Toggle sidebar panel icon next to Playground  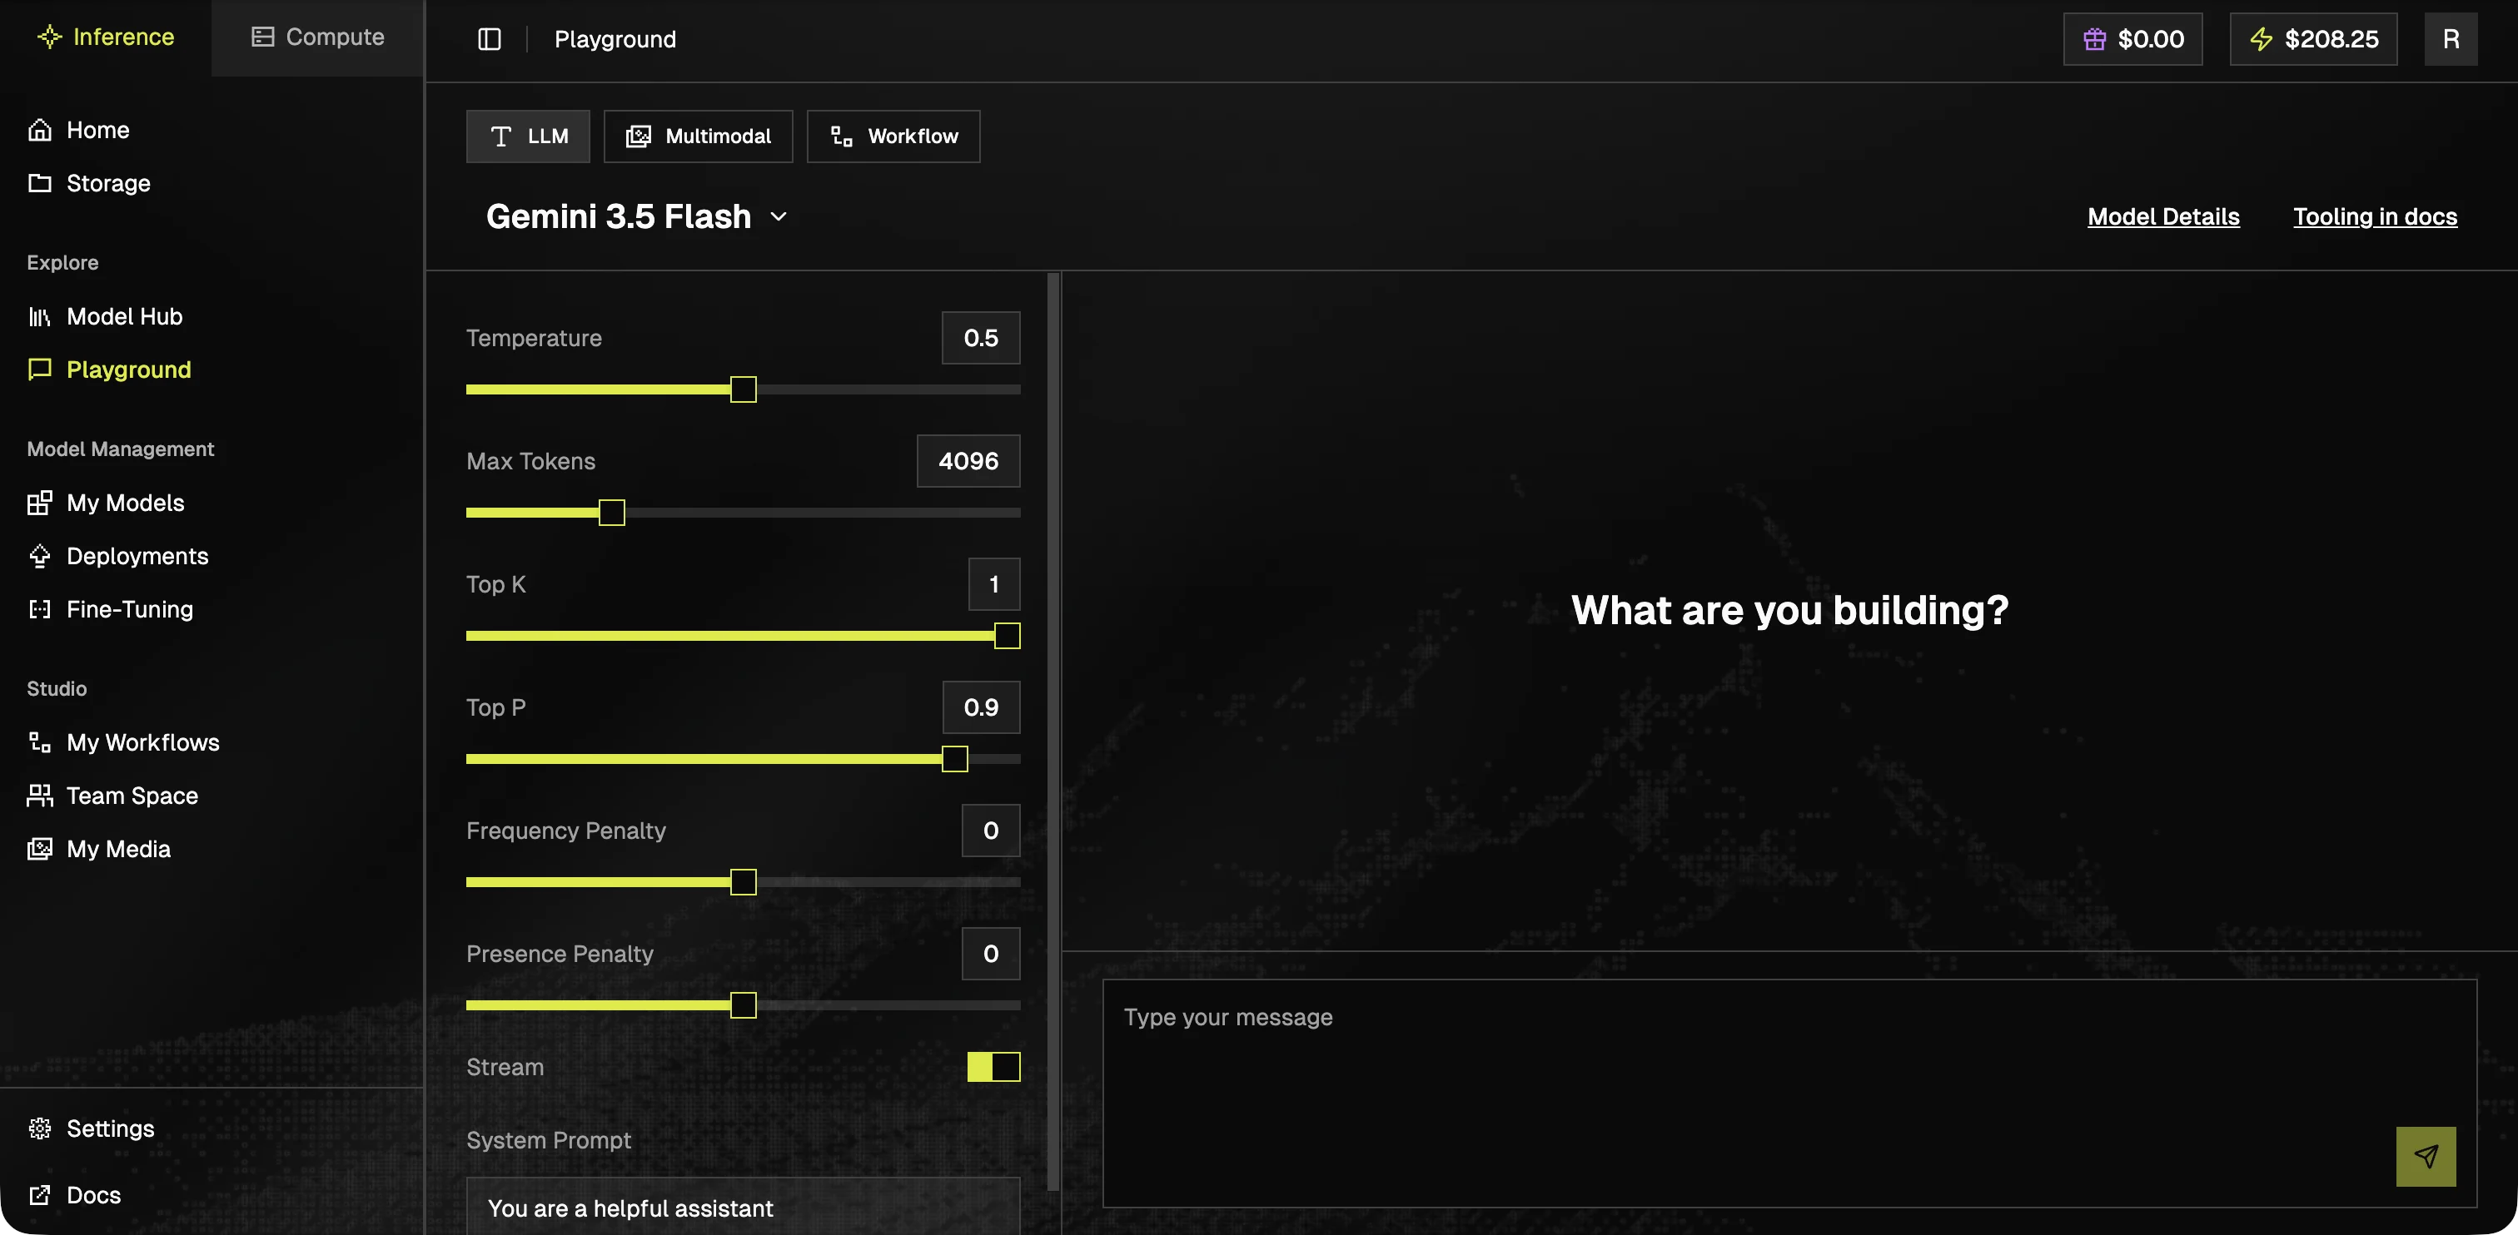coord(489,39)
